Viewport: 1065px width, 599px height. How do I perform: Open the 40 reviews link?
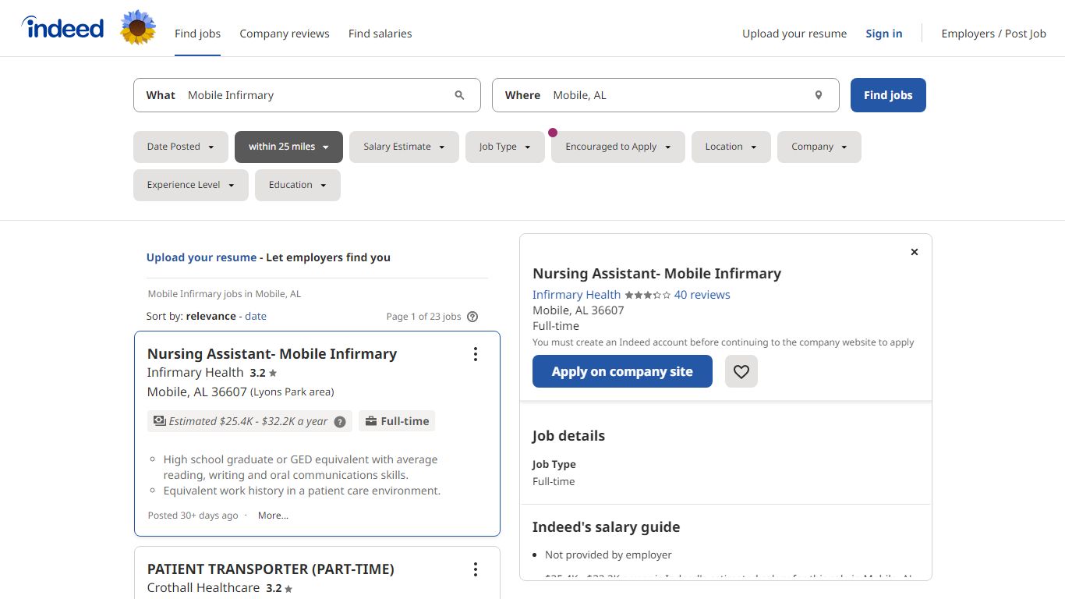tap(702, 295)
